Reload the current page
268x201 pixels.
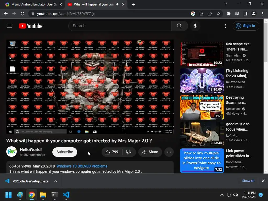[x=23, y=14]
